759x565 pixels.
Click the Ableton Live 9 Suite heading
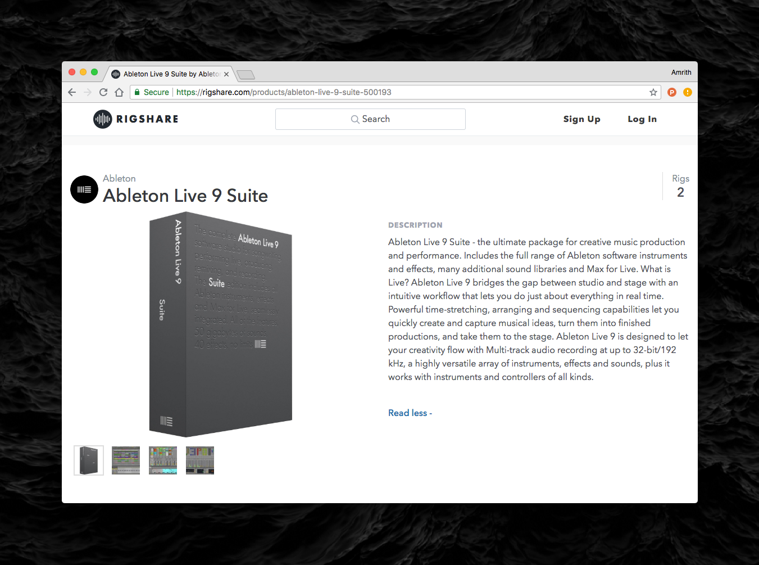[x=185, y=196]
